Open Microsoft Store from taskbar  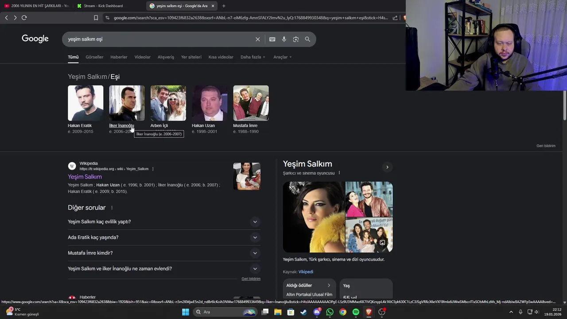point(291,312)
